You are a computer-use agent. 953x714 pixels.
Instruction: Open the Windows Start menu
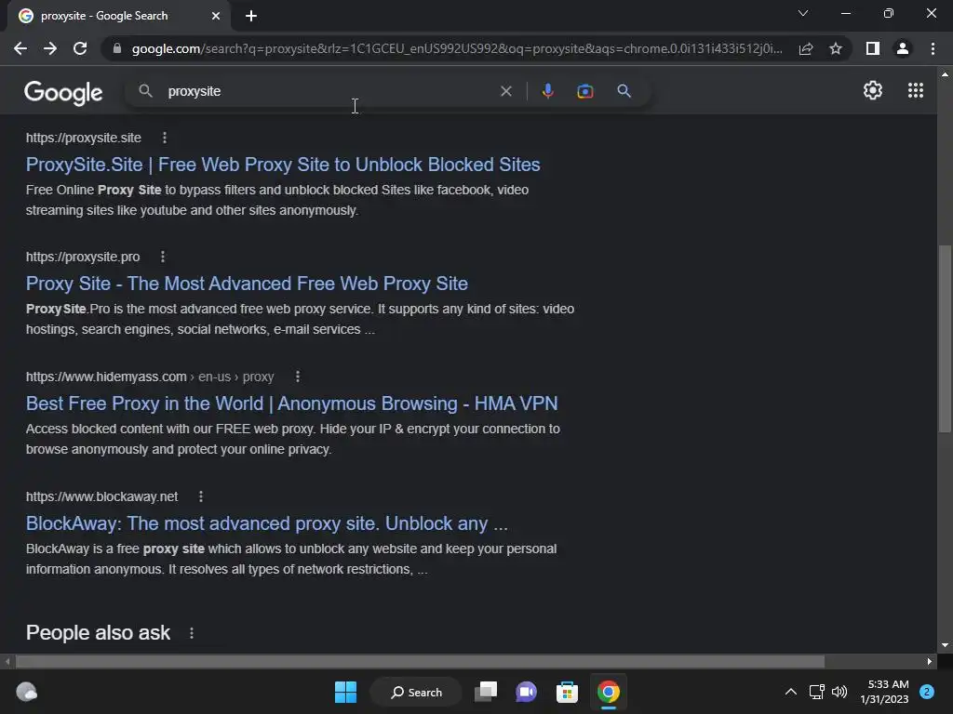click(x=346, y=692)
